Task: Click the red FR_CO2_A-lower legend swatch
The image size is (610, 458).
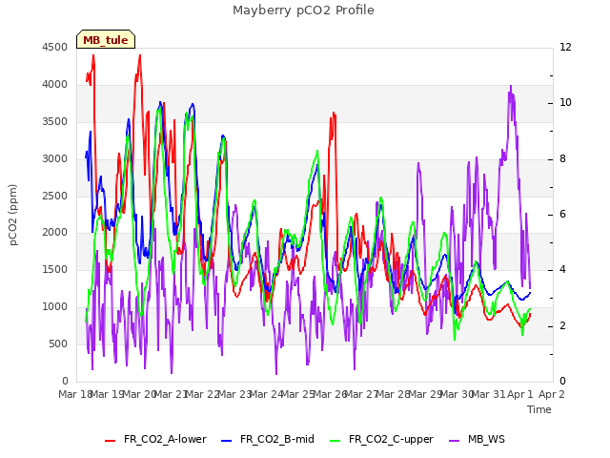Action: [111, 441]
